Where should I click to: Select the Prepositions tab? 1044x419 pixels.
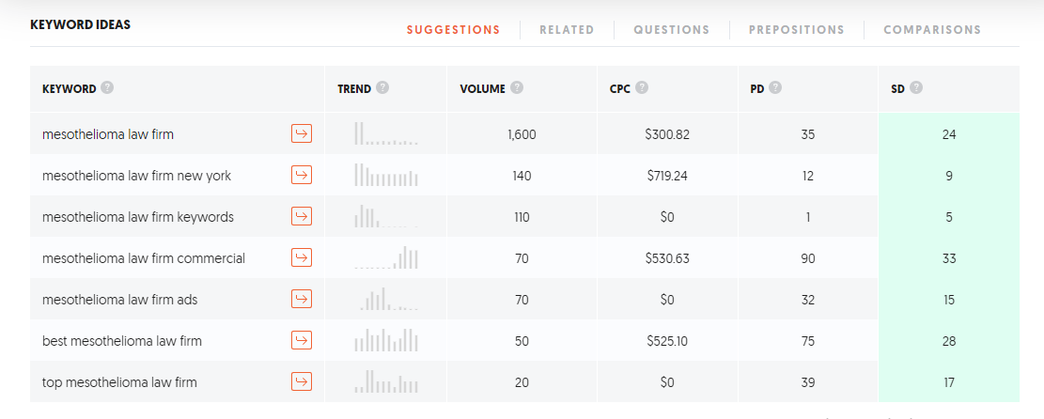tap(796, 30)
